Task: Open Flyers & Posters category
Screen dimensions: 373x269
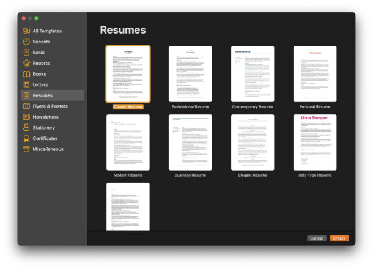Action: (50, 106)
